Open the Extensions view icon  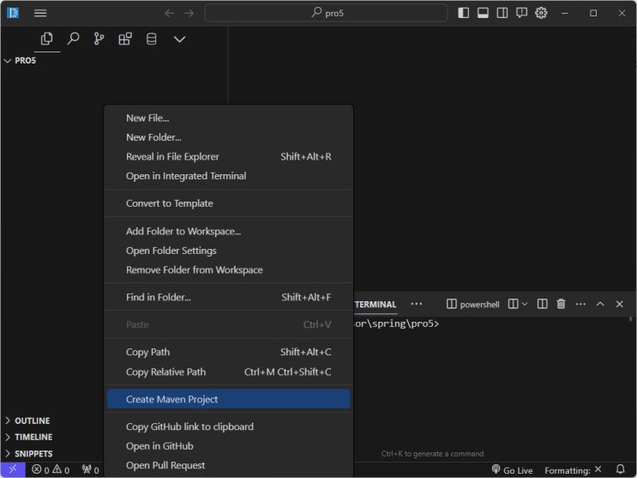[125, 39]
